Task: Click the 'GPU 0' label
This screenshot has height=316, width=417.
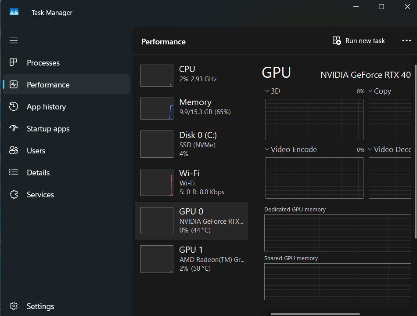Action: click(191, 211)
